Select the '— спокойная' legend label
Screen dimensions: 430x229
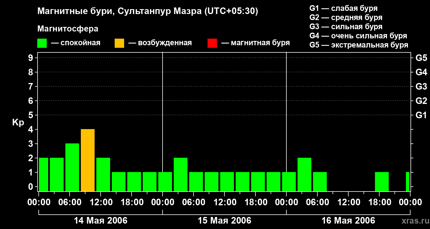pyautogui.click(x=76, y=43)
